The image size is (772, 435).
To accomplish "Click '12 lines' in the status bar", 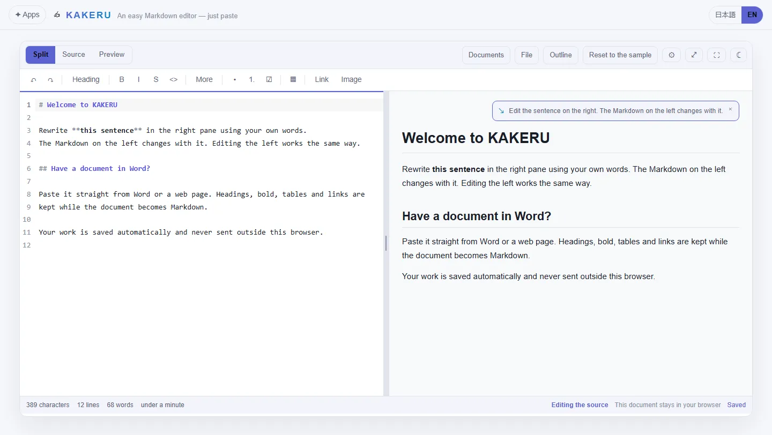I will (88, 405).
